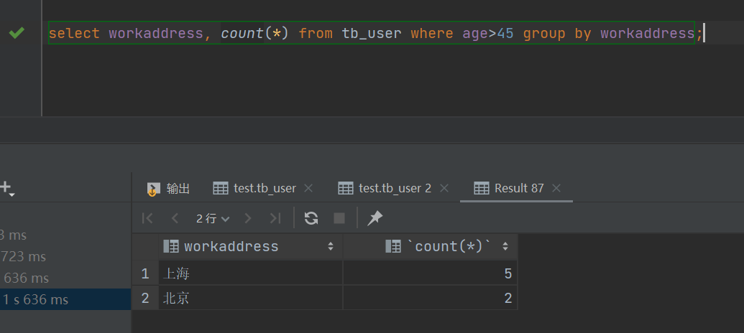744x333 pixels.
Task: Go to the previous results page
Action: tap(175, 218)
